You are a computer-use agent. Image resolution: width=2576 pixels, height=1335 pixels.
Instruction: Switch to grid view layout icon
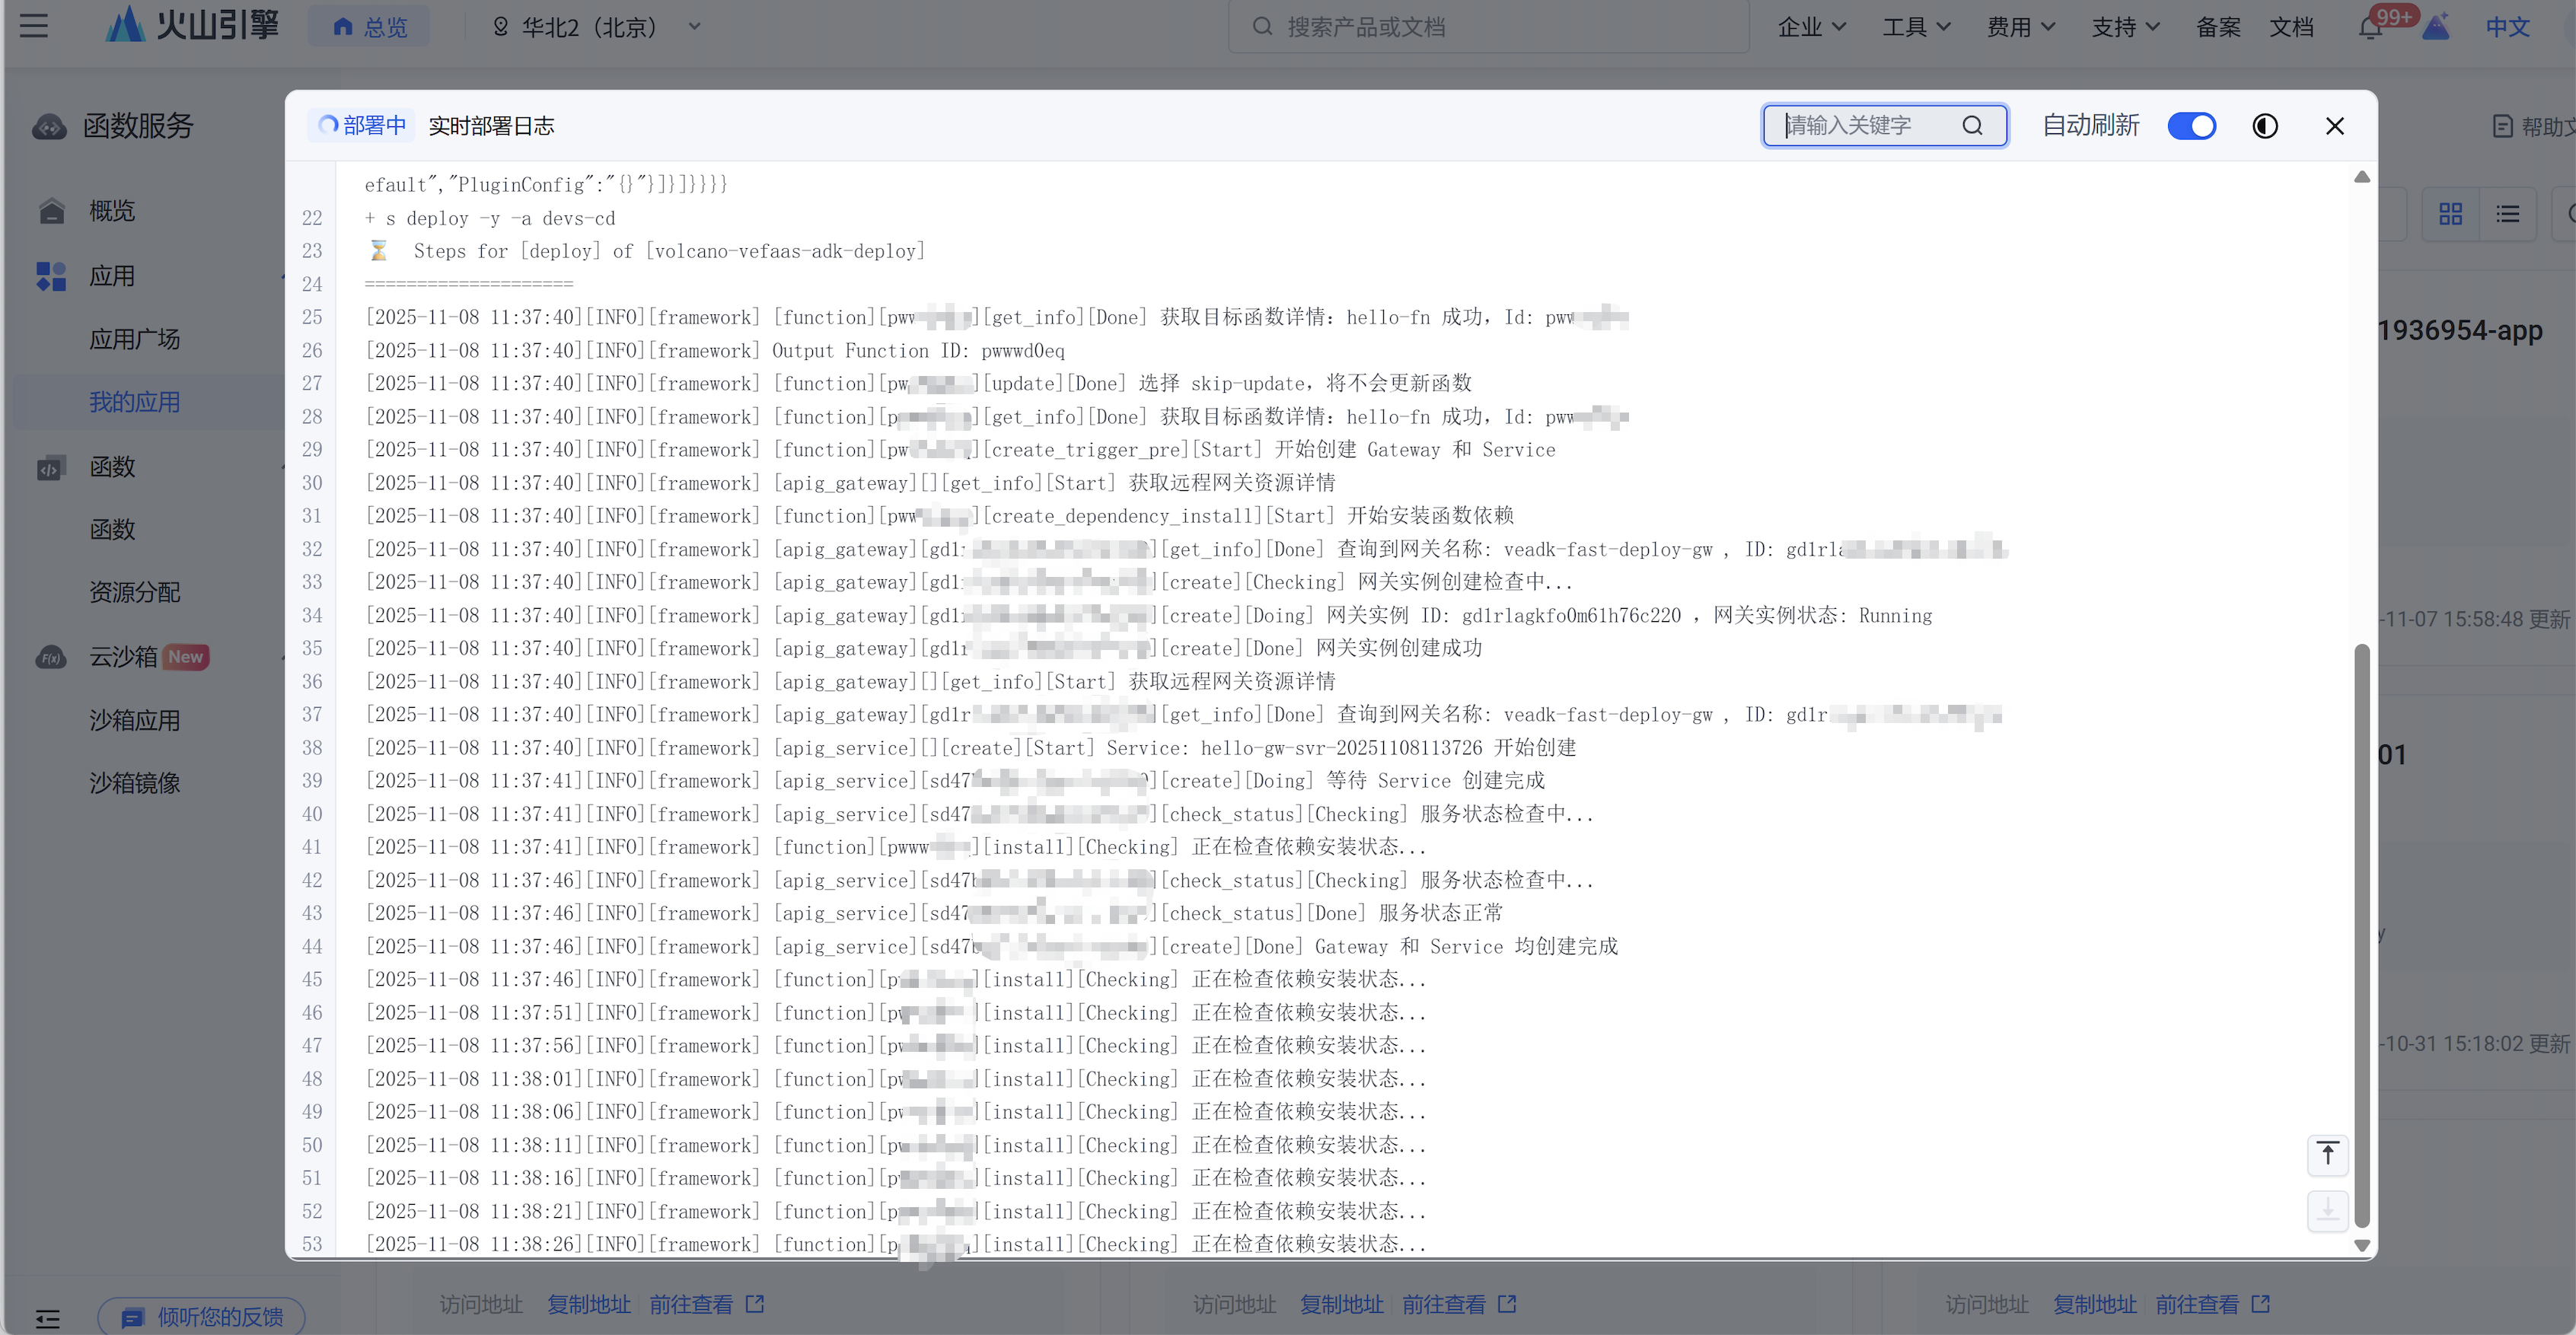pyautogui.click(x=2450, y=214)
